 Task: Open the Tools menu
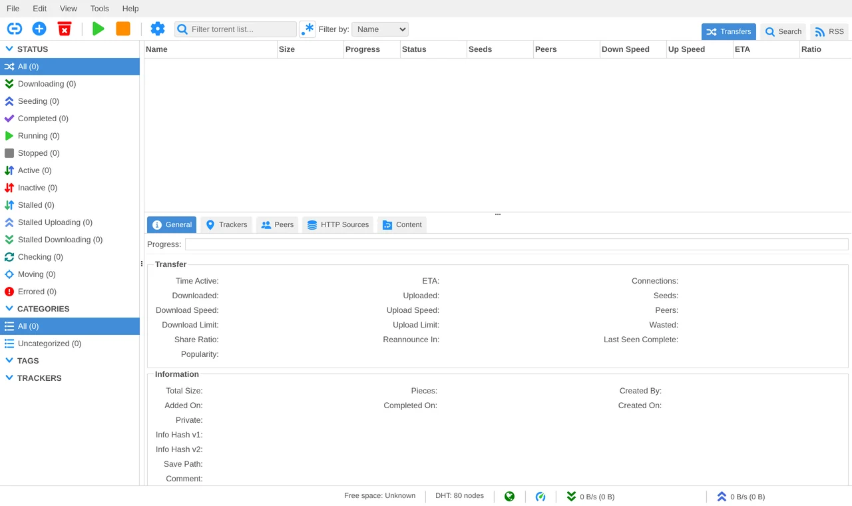point(100,9)
